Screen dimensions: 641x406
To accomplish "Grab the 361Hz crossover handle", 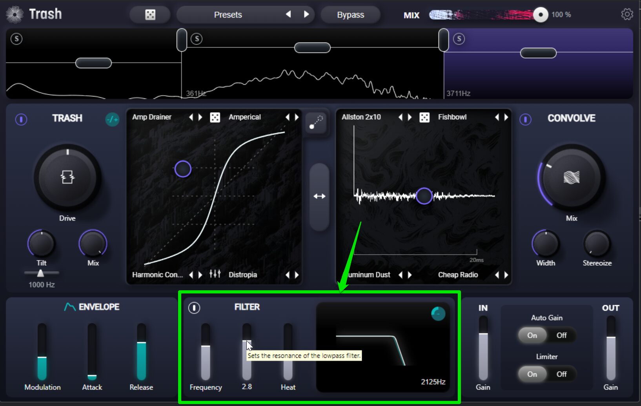I will tap(182, 40).
